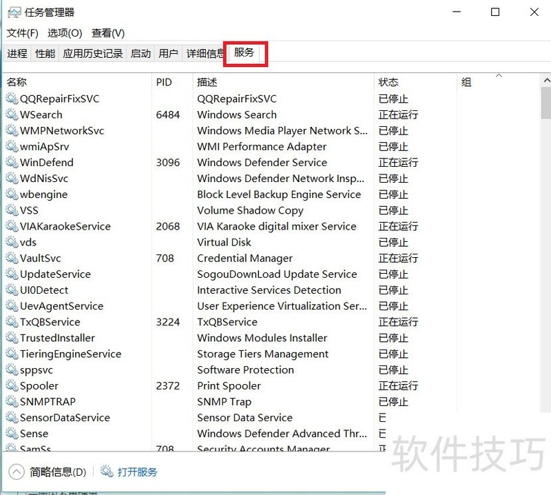Switch to the 详细信息 tab
Screen dimensions: 551x495
204,54
